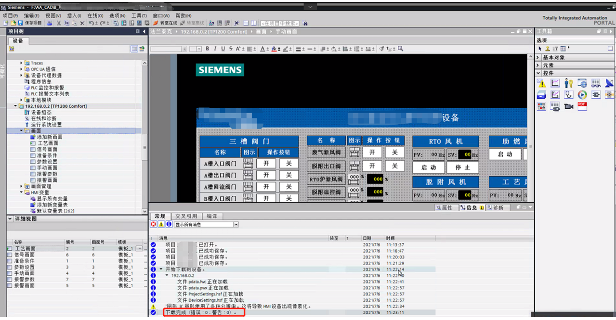Open the 显示所有消息 filter dropdown
The width and height of the screenshot is (616, 320).
pos(236,224)
